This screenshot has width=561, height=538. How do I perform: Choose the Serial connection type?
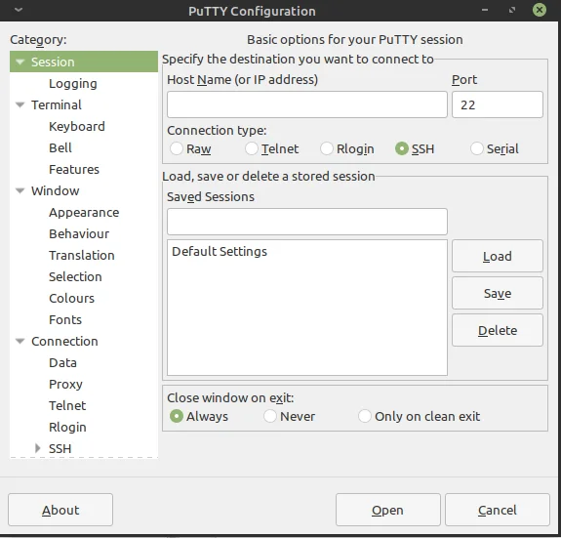point(477,148)
